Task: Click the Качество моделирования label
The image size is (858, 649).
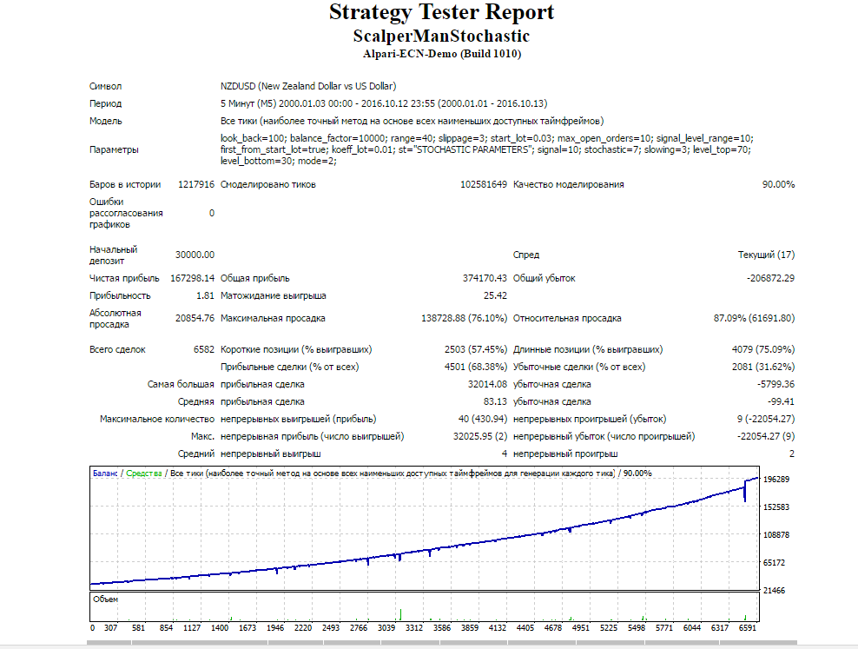Action: 569,184
